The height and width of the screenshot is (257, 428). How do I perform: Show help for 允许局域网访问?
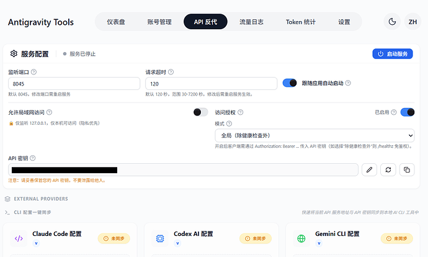coord(49,112)
